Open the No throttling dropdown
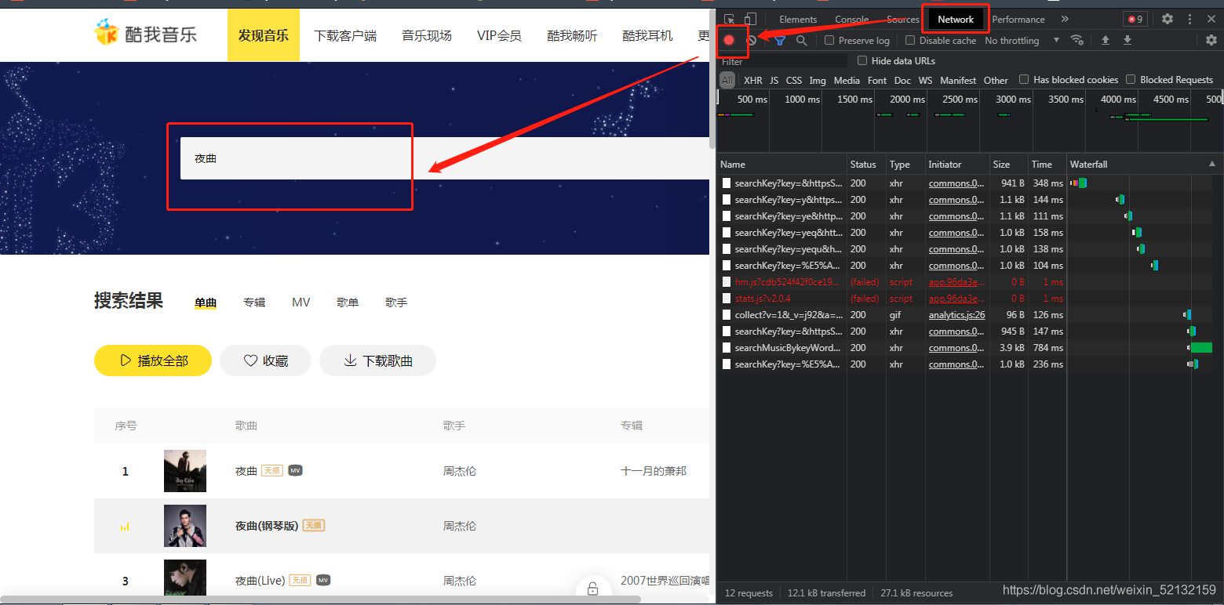The image size is (1224, 605). click(1022, 40)
